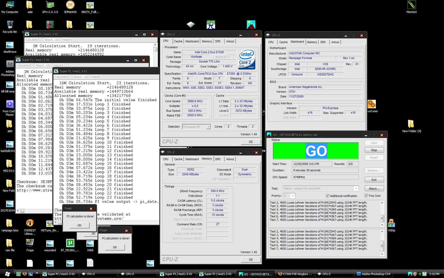Open Help(H) menu in 16M Super PI
Screen dimensions: 444x278
click(96, 77)
